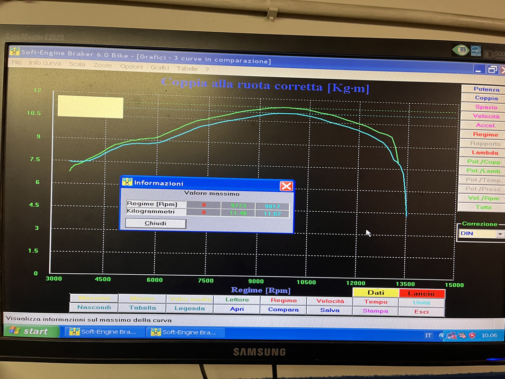Screen dimensions: 505x379
Task: Show all graphs with Tutte
Action: [483, 207]
